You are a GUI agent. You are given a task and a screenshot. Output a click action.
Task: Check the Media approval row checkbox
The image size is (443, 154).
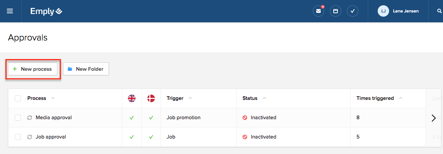[18, 118]
